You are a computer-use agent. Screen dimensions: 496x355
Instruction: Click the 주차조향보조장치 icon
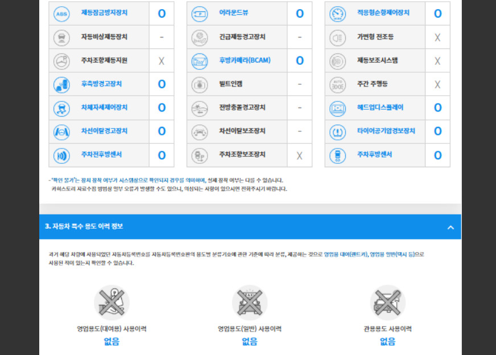pyautogui.click(x=200, y=155)
